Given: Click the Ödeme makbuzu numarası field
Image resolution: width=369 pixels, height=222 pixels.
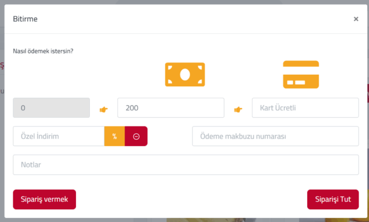Looking at the screenshot, I should [276, 136].
